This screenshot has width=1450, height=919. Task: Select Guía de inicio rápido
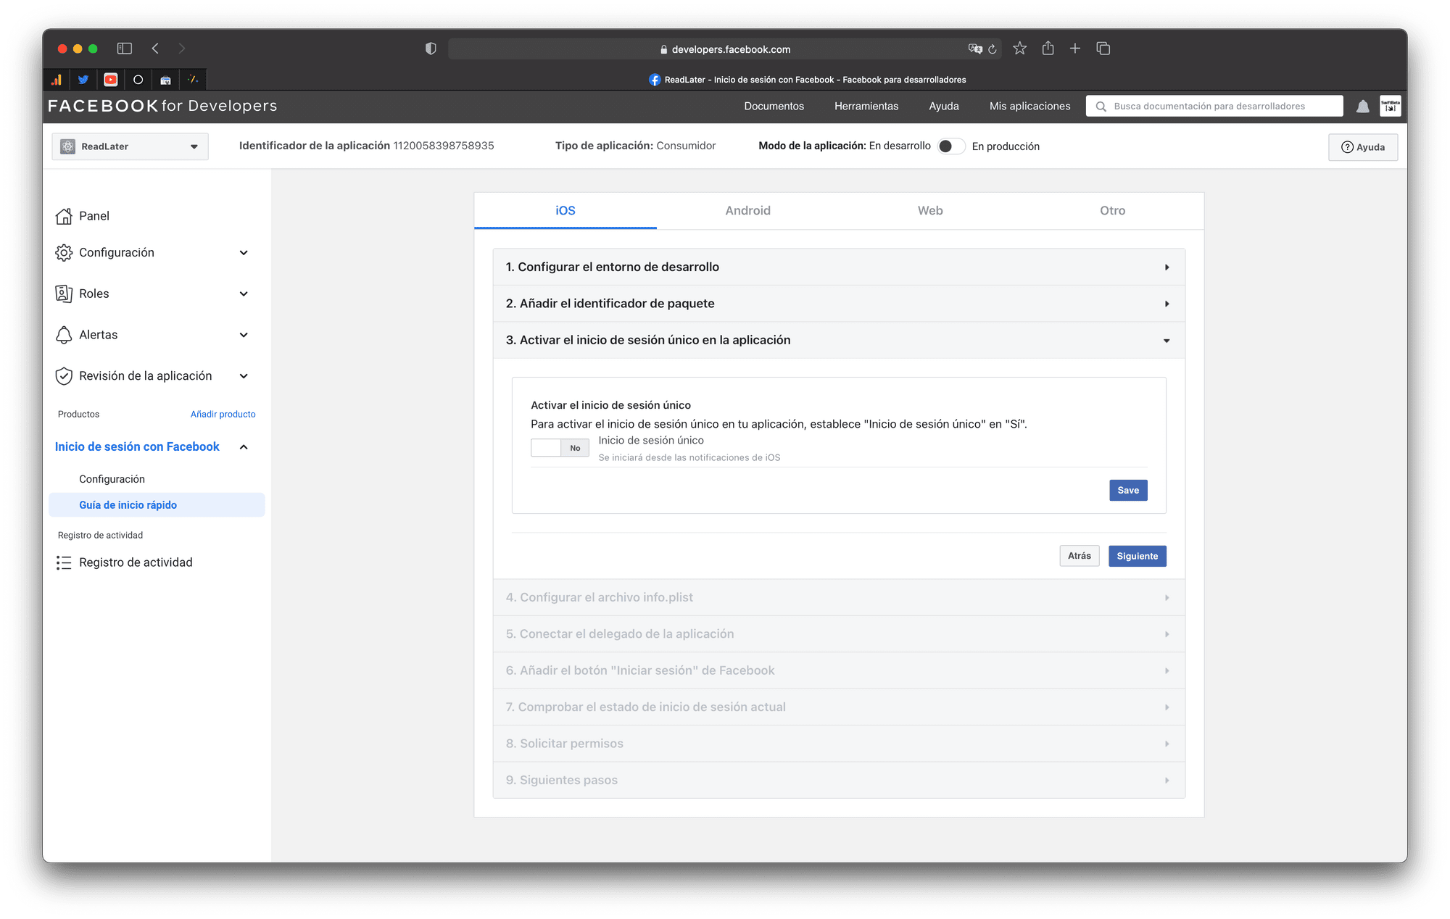[157, 505]
